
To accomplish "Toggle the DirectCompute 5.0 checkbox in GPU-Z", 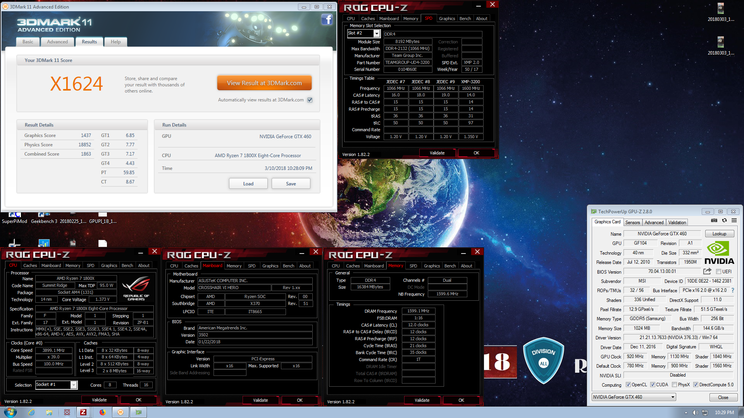I will [x=696, y=385].
